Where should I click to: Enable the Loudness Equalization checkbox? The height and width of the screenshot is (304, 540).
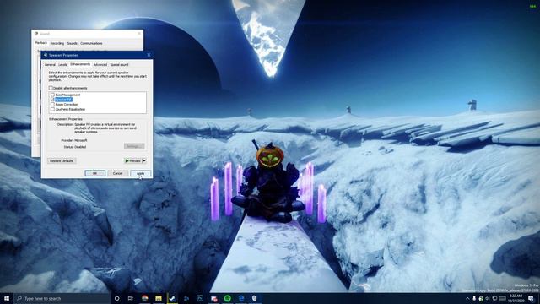pyautogui.click(x=52, y=109)
